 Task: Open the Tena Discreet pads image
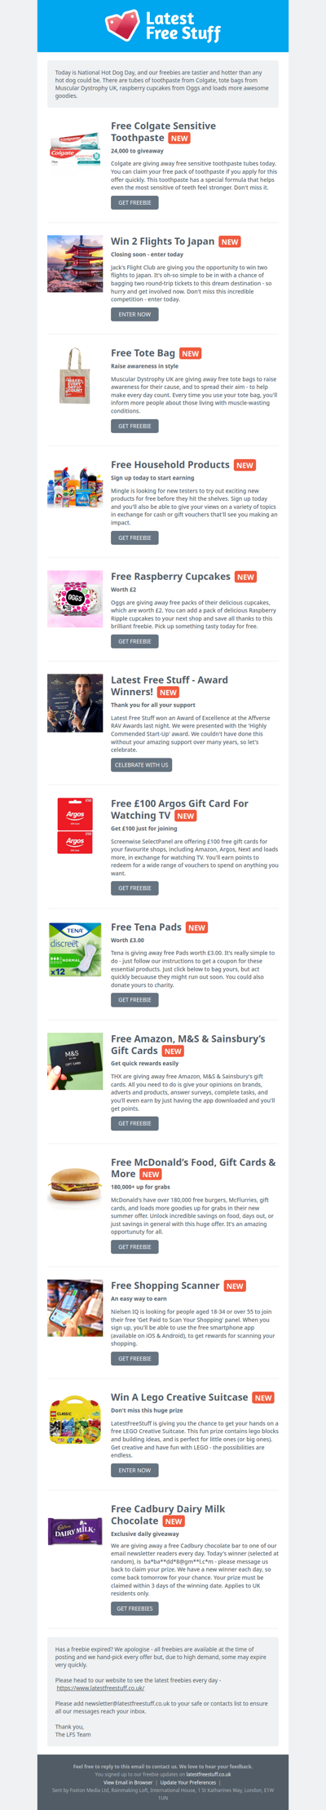(75, 949)
